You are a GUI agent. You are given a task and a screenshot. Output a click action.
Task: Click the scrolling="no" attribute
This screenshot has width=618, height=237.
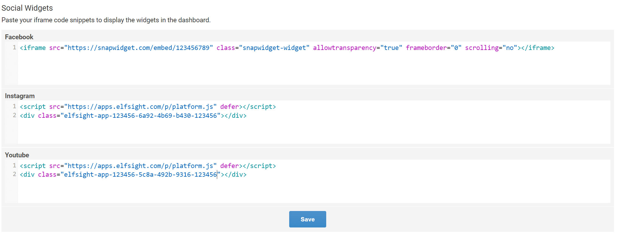(x=491, y=48)
